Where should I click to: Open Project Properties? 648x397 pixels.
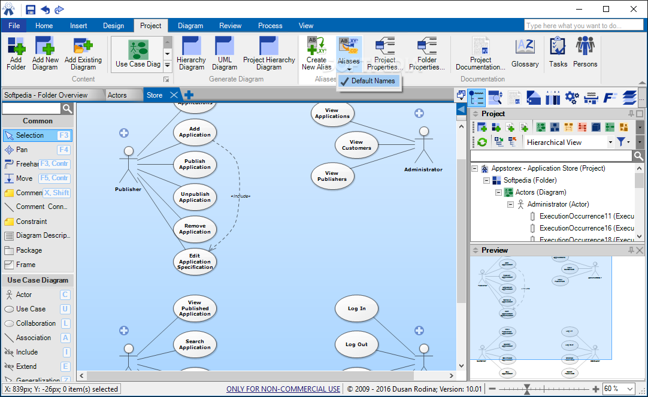click(384, 53)
